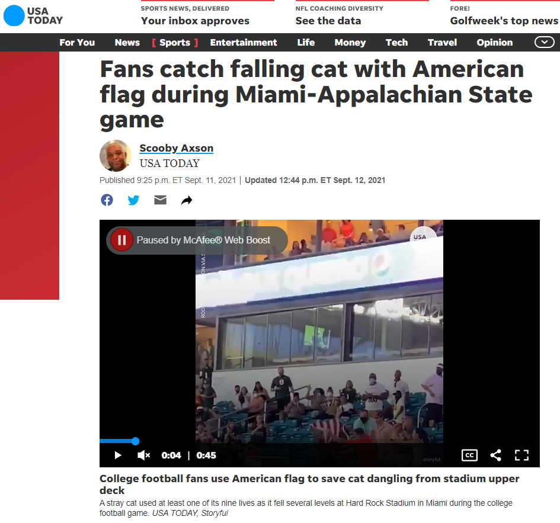Click Scooby Axson's author photo

tap(116, 156)
